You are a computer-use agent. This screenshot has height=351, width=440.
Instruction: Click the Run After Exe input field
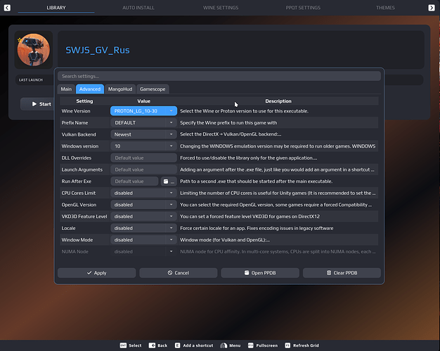(135, 181)
